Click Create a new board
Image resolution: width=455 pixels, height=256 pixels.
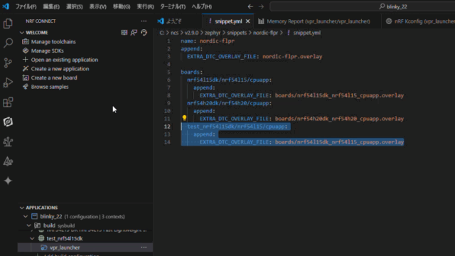click(54, 78)
